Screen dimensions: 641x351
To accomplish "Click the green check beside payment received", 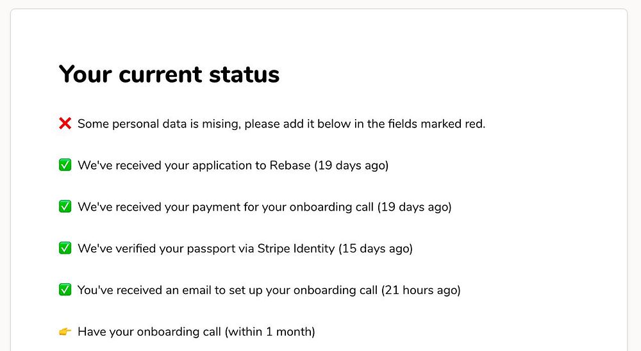I will [x=65, y=206].
